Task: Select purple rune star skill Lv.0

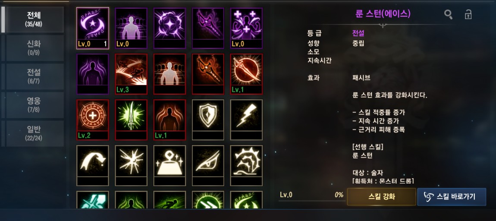Action: pos(93,28)
